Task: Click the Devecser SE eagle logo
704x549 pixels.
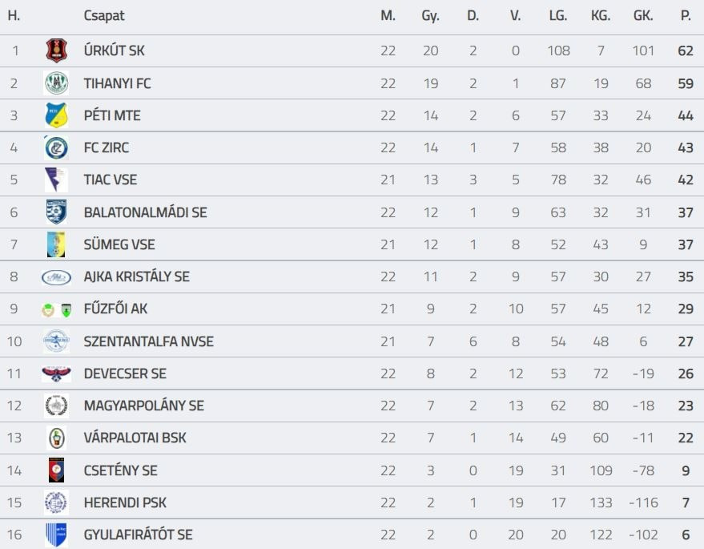Action: pos(56,373)
